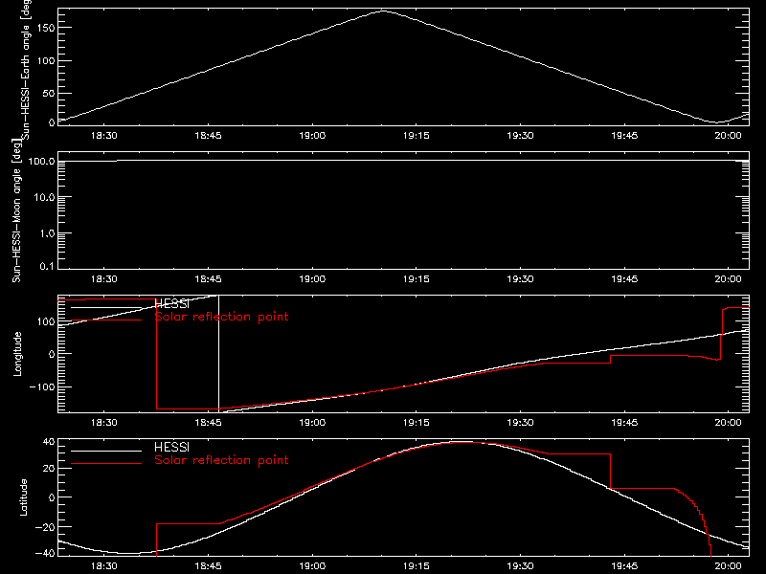This screenshot has width=766, height=574.
Task: Click the 19:45 time label under Latitude plot
Action: 624,565
